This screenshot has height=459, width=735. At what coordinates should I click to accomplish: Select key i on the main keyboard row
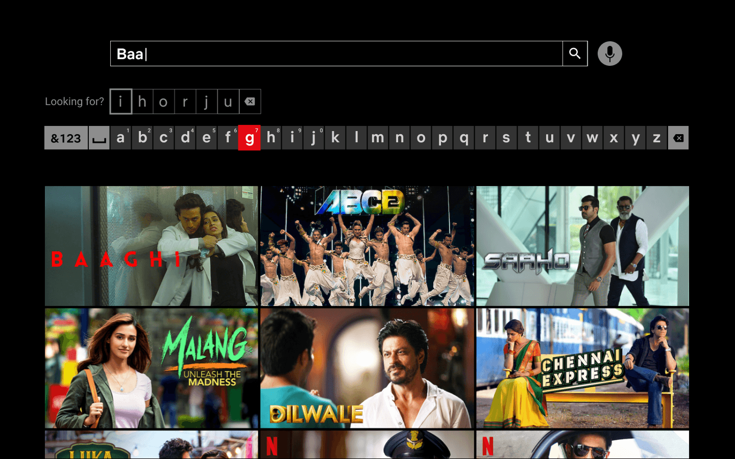pyautogui.click(x=292, y=138)
